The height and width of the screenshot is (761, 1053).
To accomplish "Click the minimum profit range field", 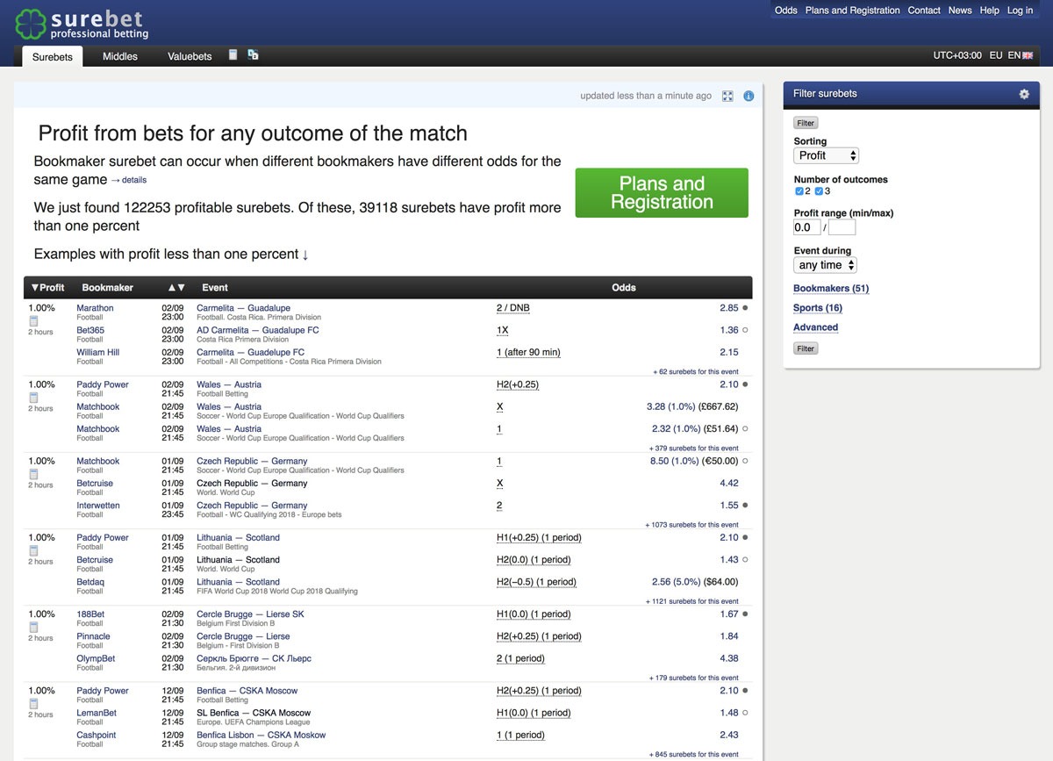I will pyautogui.click(x=807, y=227).
